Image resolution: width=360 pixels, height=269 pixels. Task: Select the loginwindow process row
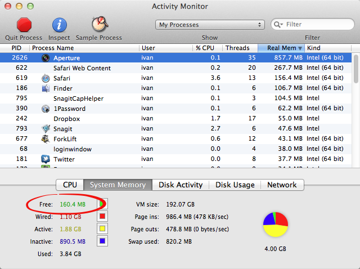(x=175, y=149)
